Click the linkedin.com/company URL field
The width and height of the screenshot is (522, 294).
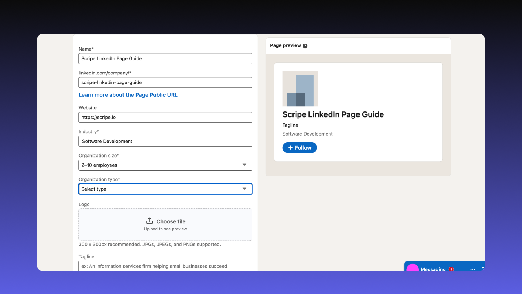click(x=165, y=82)
